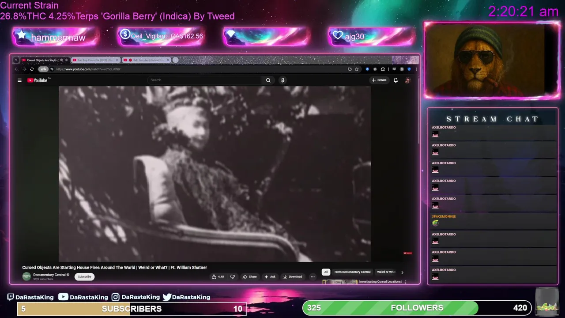
Task: Reload the page with the refresh icon
Action: pos(32,69)
